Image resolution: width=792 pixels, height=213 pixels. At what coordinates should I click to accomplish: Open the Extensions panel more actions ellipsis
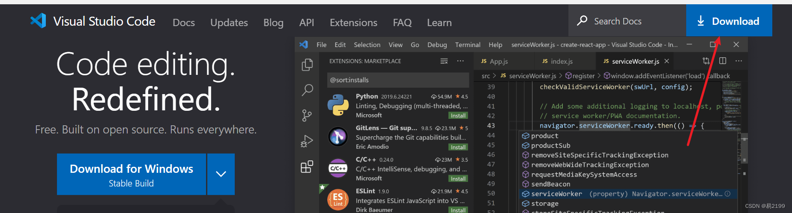tap(460, 61)
